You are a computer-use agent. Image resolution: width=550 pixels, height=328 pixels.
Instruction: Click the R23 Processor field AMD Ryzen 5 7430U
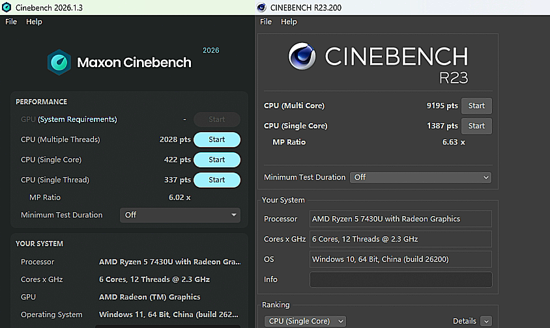[401, 219]
